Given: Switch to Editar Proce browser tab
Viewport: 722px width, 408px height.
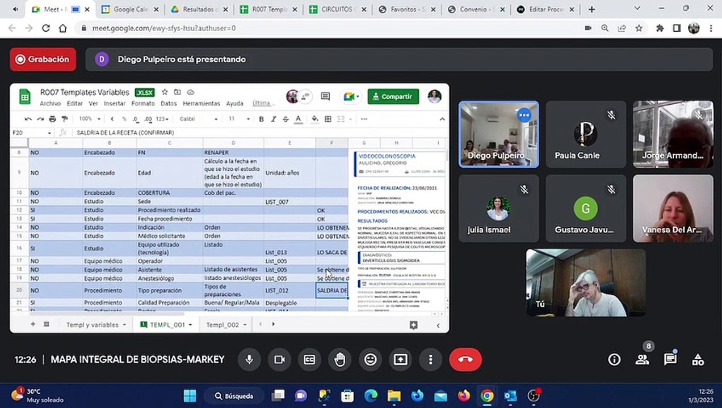Looking at the screenshot, I should (x=545, y=10).
